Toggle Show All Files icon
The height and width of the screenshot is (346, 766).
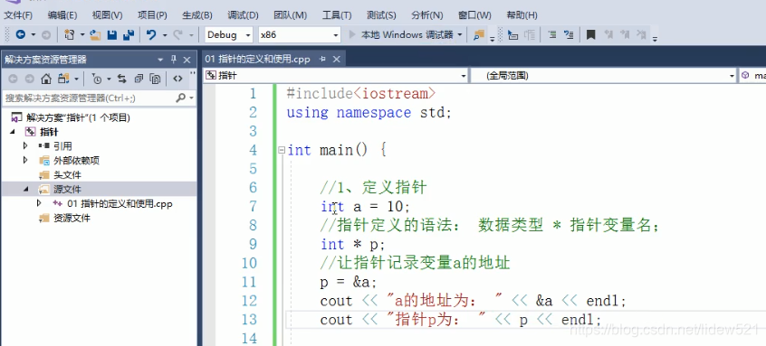point(156,79)
